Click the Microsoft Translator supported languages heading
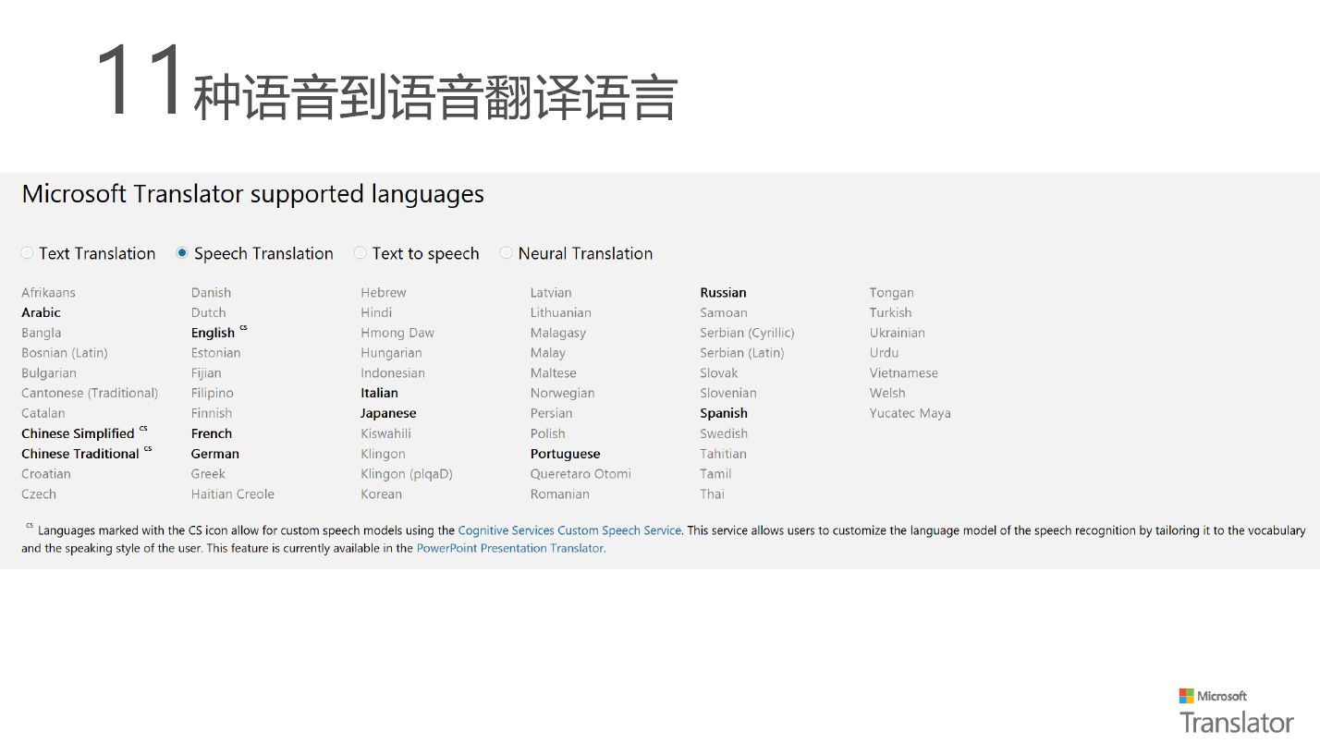The image size is (1320, 743). (253, 194)
